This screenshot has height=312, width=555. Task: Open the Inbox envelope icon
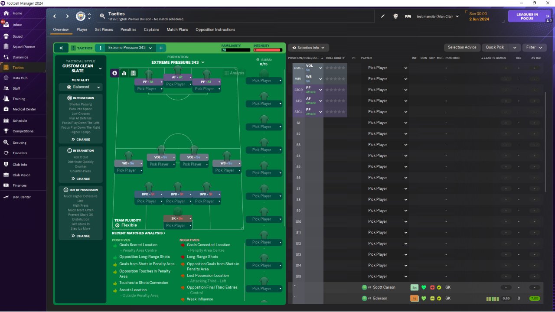pos(6,25)
